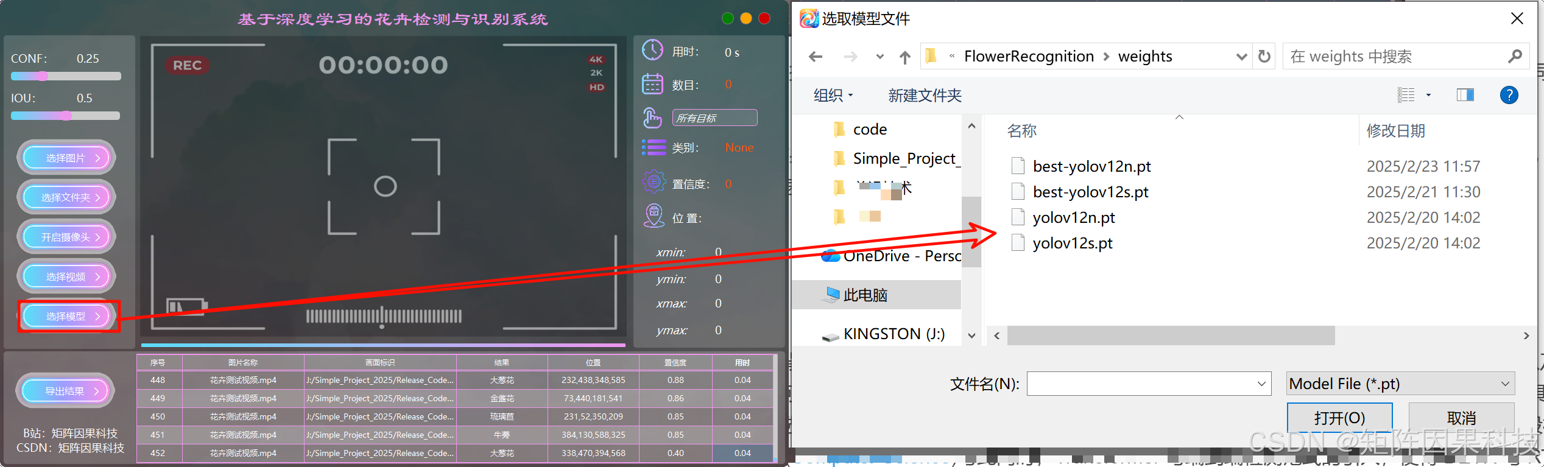Click the hand pointer icon beside 所有目标
Viewport: 1544px width, 467px height.
click(652, 118)
